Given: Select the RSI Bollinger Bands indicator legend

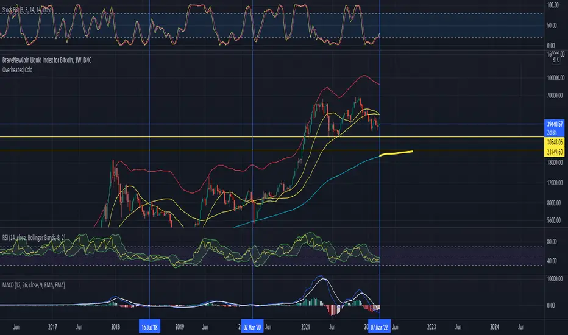Looking at the screenshot, I should click(x=34, y=238).
